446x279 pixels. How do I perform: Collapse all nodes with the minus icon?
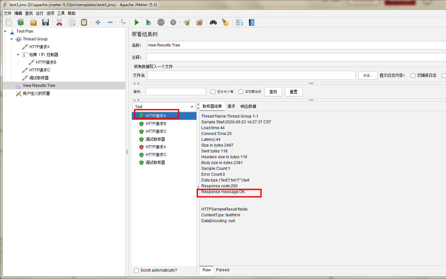110,22
